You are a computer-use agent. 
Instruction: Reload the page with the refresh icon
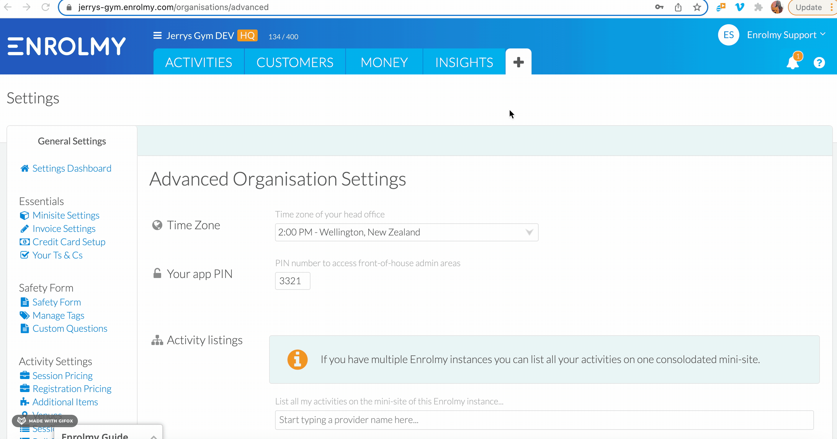[45, 7]
